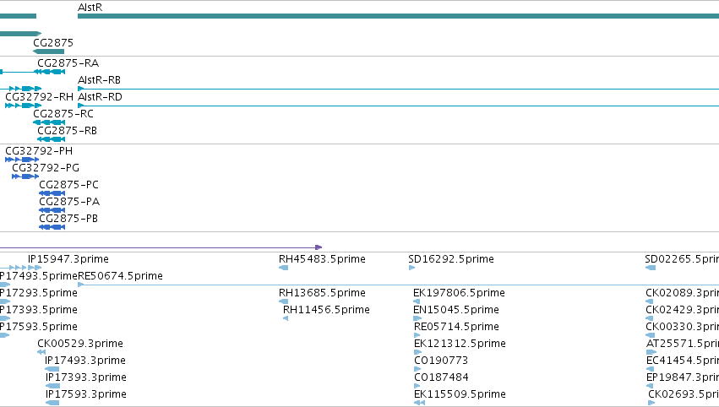Select the EK115509.5prime EST label
This screenshot has height=407, width=719.
point(460,395)
